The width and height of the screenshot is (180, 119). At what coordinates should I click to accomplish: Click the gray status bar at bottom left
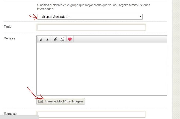(x=19, y=117)
